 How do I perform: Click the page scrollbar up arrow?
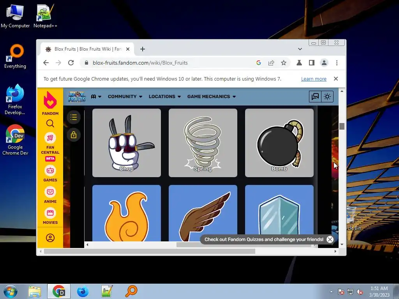[x=342, y=91]
